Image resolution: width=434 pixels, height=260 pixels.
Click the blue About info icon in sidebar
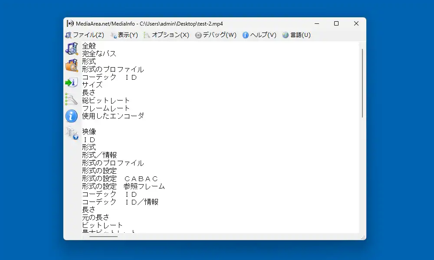pos(72,116)
